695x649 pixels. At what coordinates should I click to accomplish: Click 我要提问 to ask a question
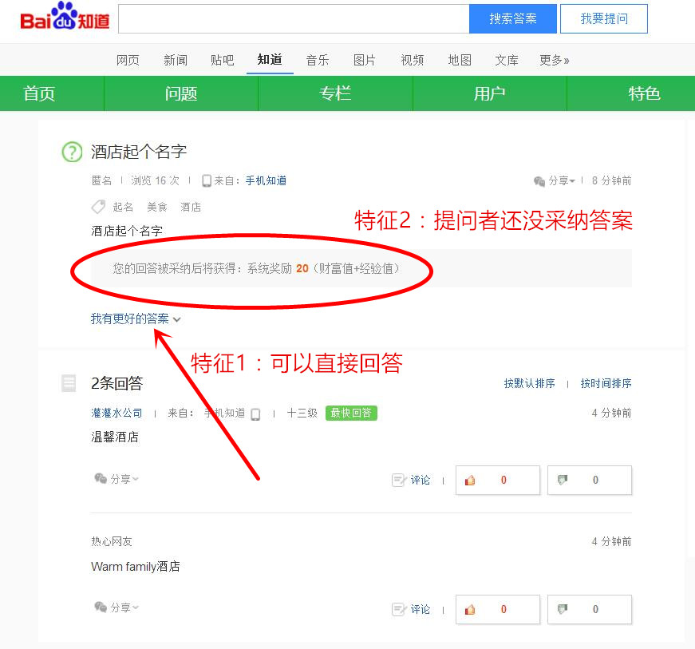tap(604, 18)
